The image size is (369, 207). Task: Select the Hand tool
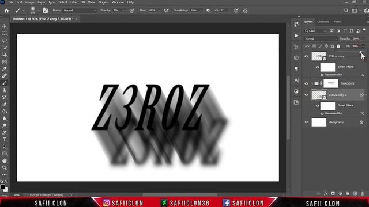4,161
